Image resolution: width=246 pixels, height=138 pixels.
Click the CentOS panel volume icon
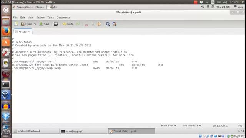(203, 7)
